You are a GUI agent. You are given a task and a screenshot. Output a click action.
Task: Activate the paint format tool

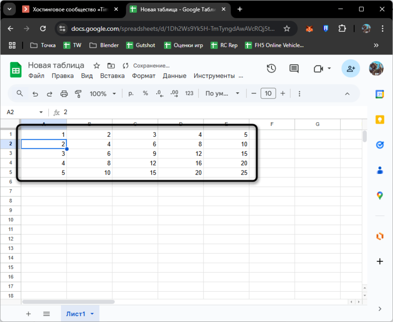(78, 94)
